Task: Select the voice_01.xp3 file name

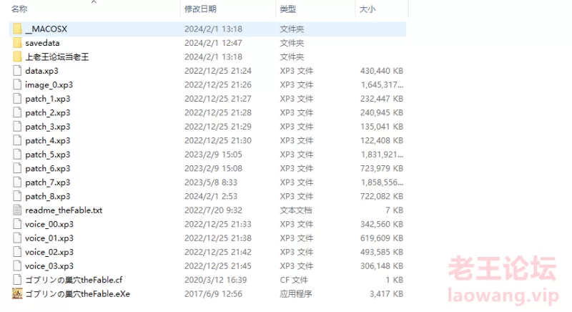Action: pyautogui.click(x=49, y=238)
